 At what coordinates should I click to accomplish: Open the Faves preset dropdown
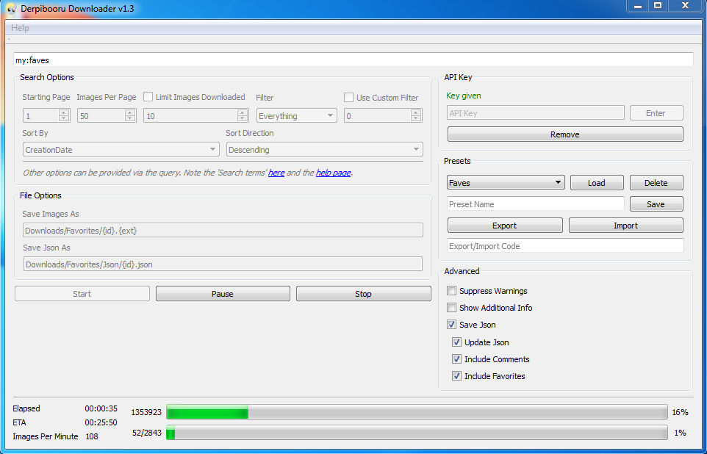tap(506, 183)
